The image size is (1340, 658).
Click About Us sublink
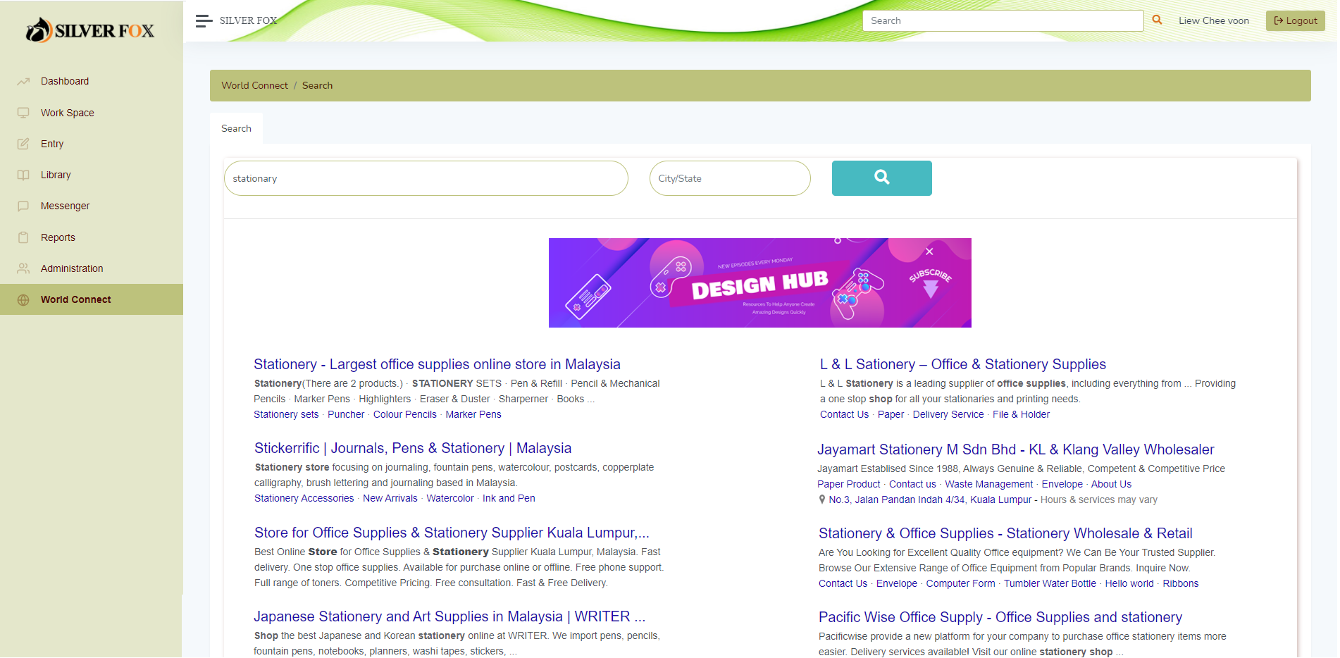pos(1111,484)
